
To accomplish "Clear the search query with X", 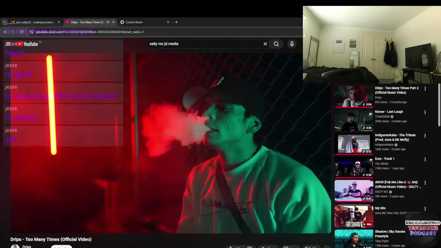I will pyautogui.click(x=265, y=44).
